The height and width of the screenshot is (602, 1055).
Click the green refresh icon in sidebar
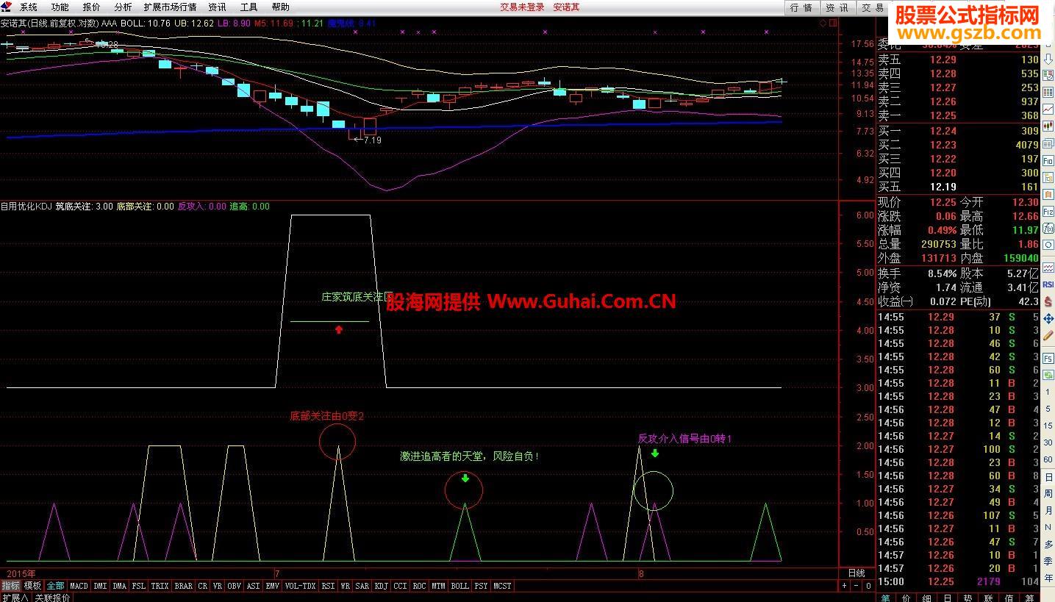[1048, 374]
